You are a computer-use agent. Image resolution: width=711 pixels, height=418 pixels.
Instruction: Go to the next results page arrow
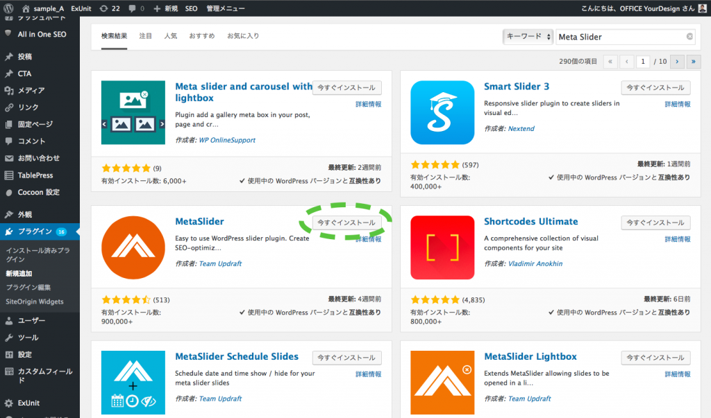point(677,62)
